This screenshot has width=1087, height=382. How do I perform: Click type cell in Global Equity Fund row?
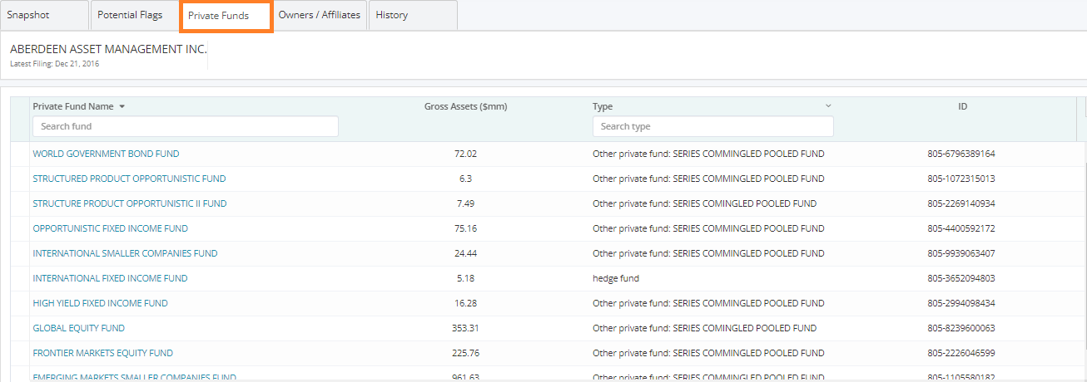[704, 328]
